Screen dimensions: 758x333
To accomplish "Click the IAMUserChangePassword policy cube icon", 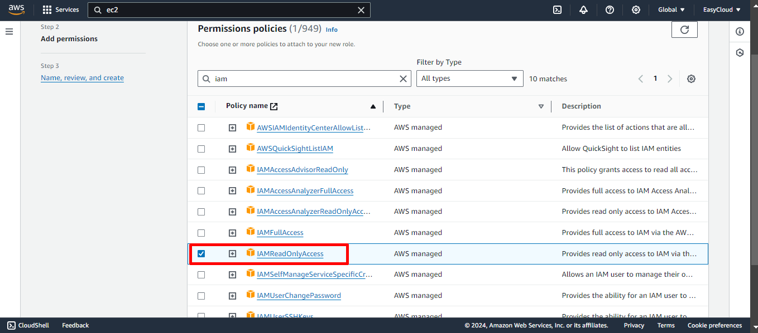I will 251,295.
